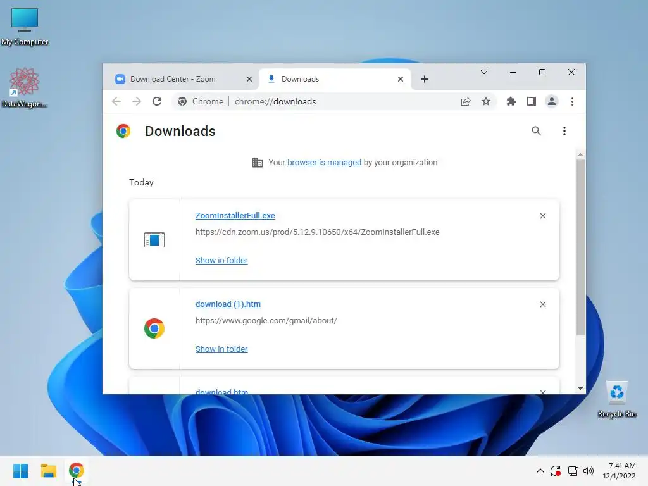Image resolution: width=648 pixels, height=486 pixels.
Task: Expand the tab search chevron
Action: pyautogui.click(x=484, y=72)
